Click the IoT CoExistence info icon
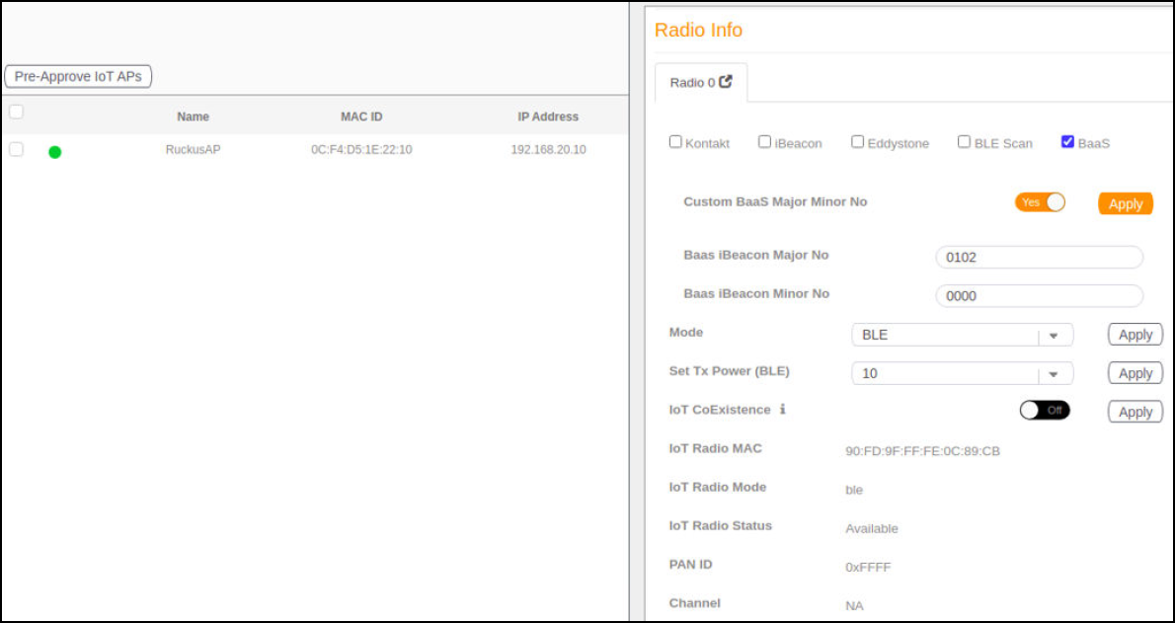1175x623 pixels. click(x=782, y=410)
